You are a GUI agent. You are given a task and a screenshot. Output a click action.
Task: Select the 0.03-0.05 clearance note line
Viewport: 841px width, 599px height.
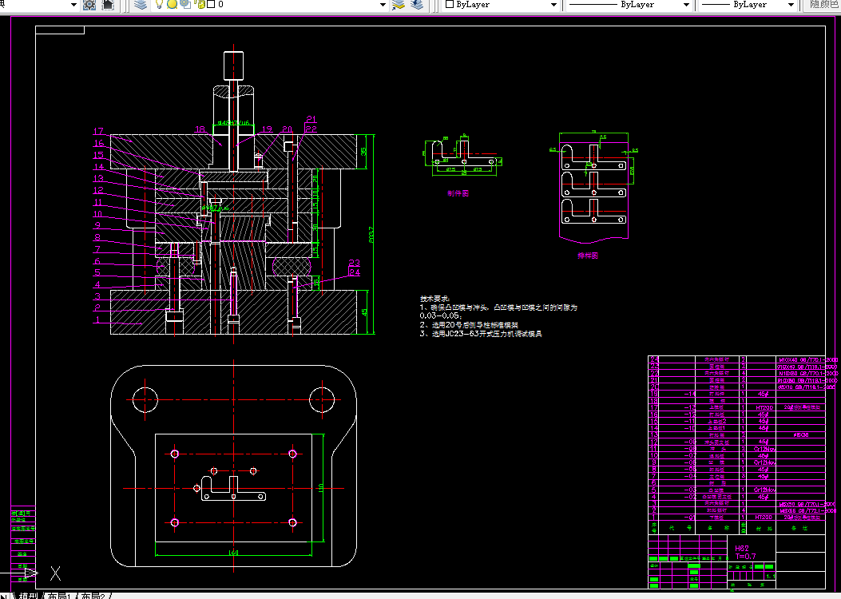(441, 315)
